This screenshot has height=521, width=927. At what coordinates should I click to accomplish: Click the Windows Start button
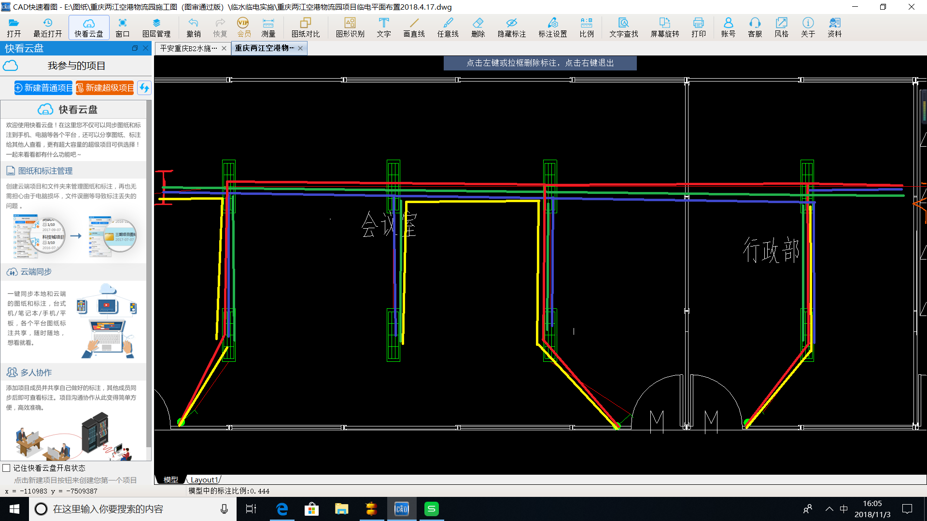pyautogui.click(x=14, y=509)
